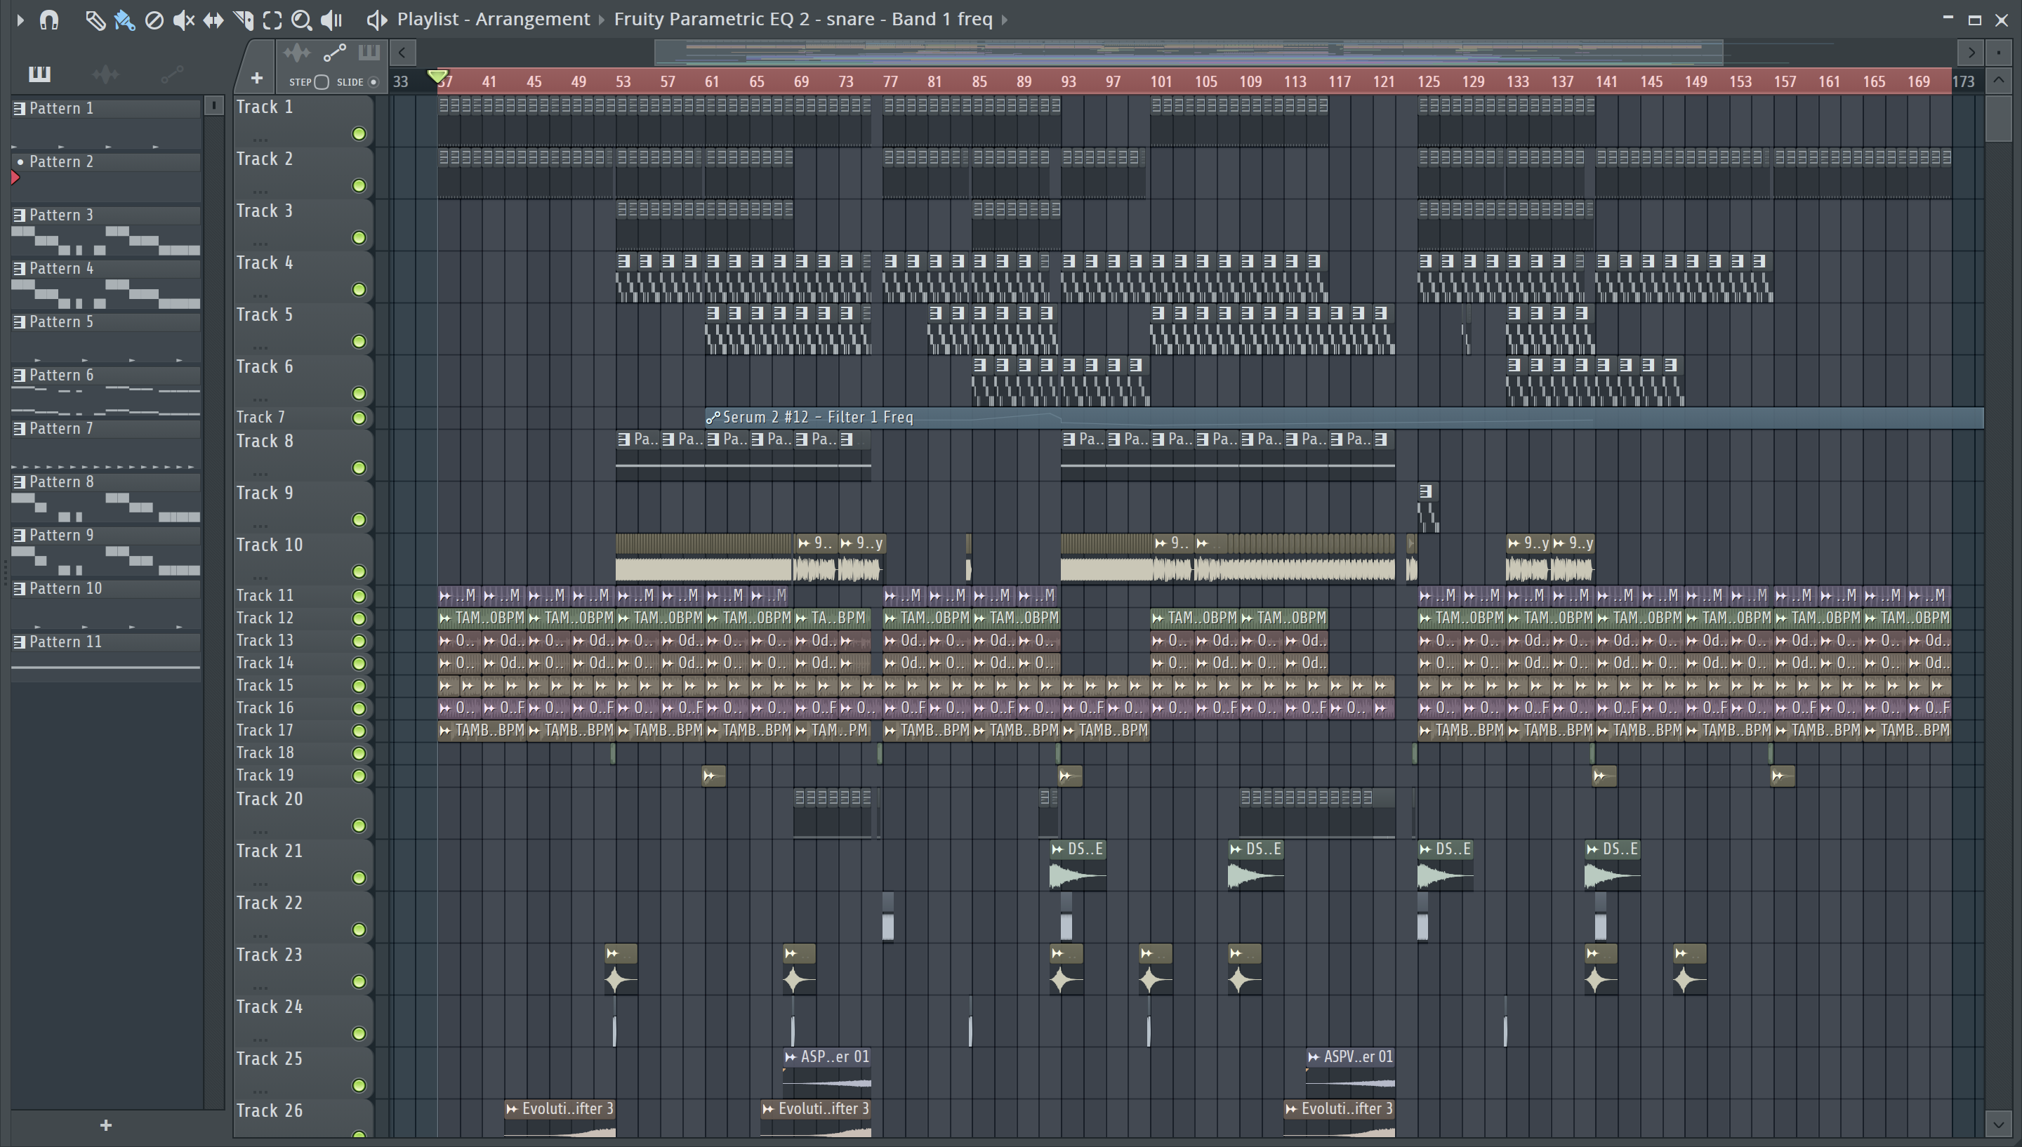2022x1147 pixels.
Task: Click the playhead marker on timeline
Action: click(437, 77)
